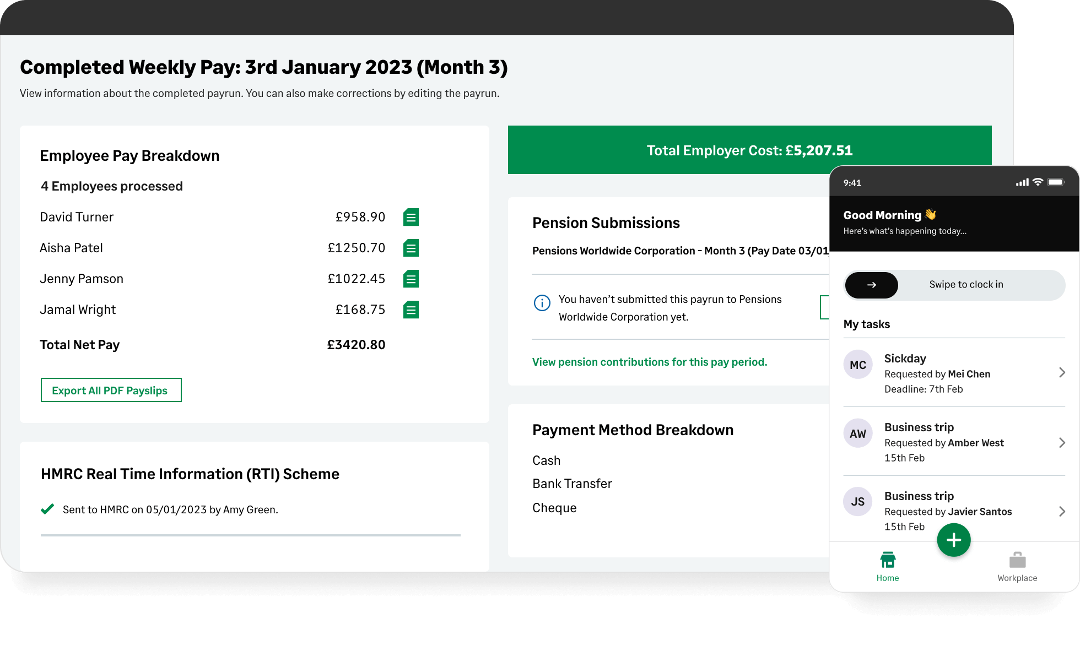Open View pension contributions link
The width and height of the screenshot is (1080, 651).
[x=649, y=362]
